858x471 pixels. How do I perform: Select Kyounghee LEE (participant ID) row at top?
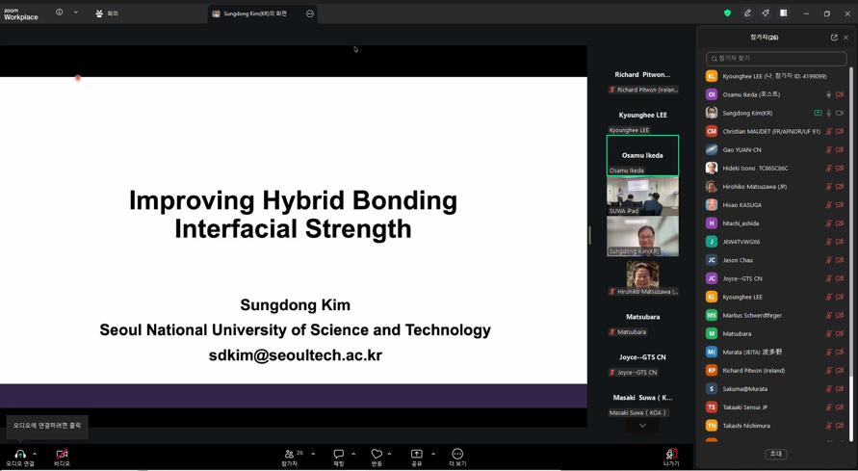tap(776, 76)
